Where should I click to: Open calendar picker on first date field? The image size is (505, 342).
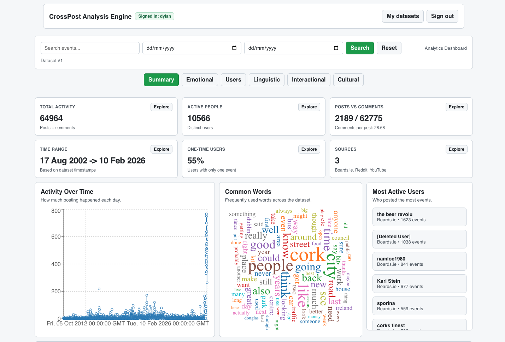(x=234, y=48)
